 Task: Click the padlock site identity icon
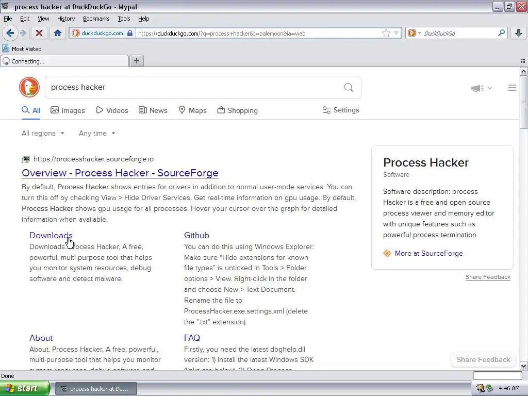130,33
